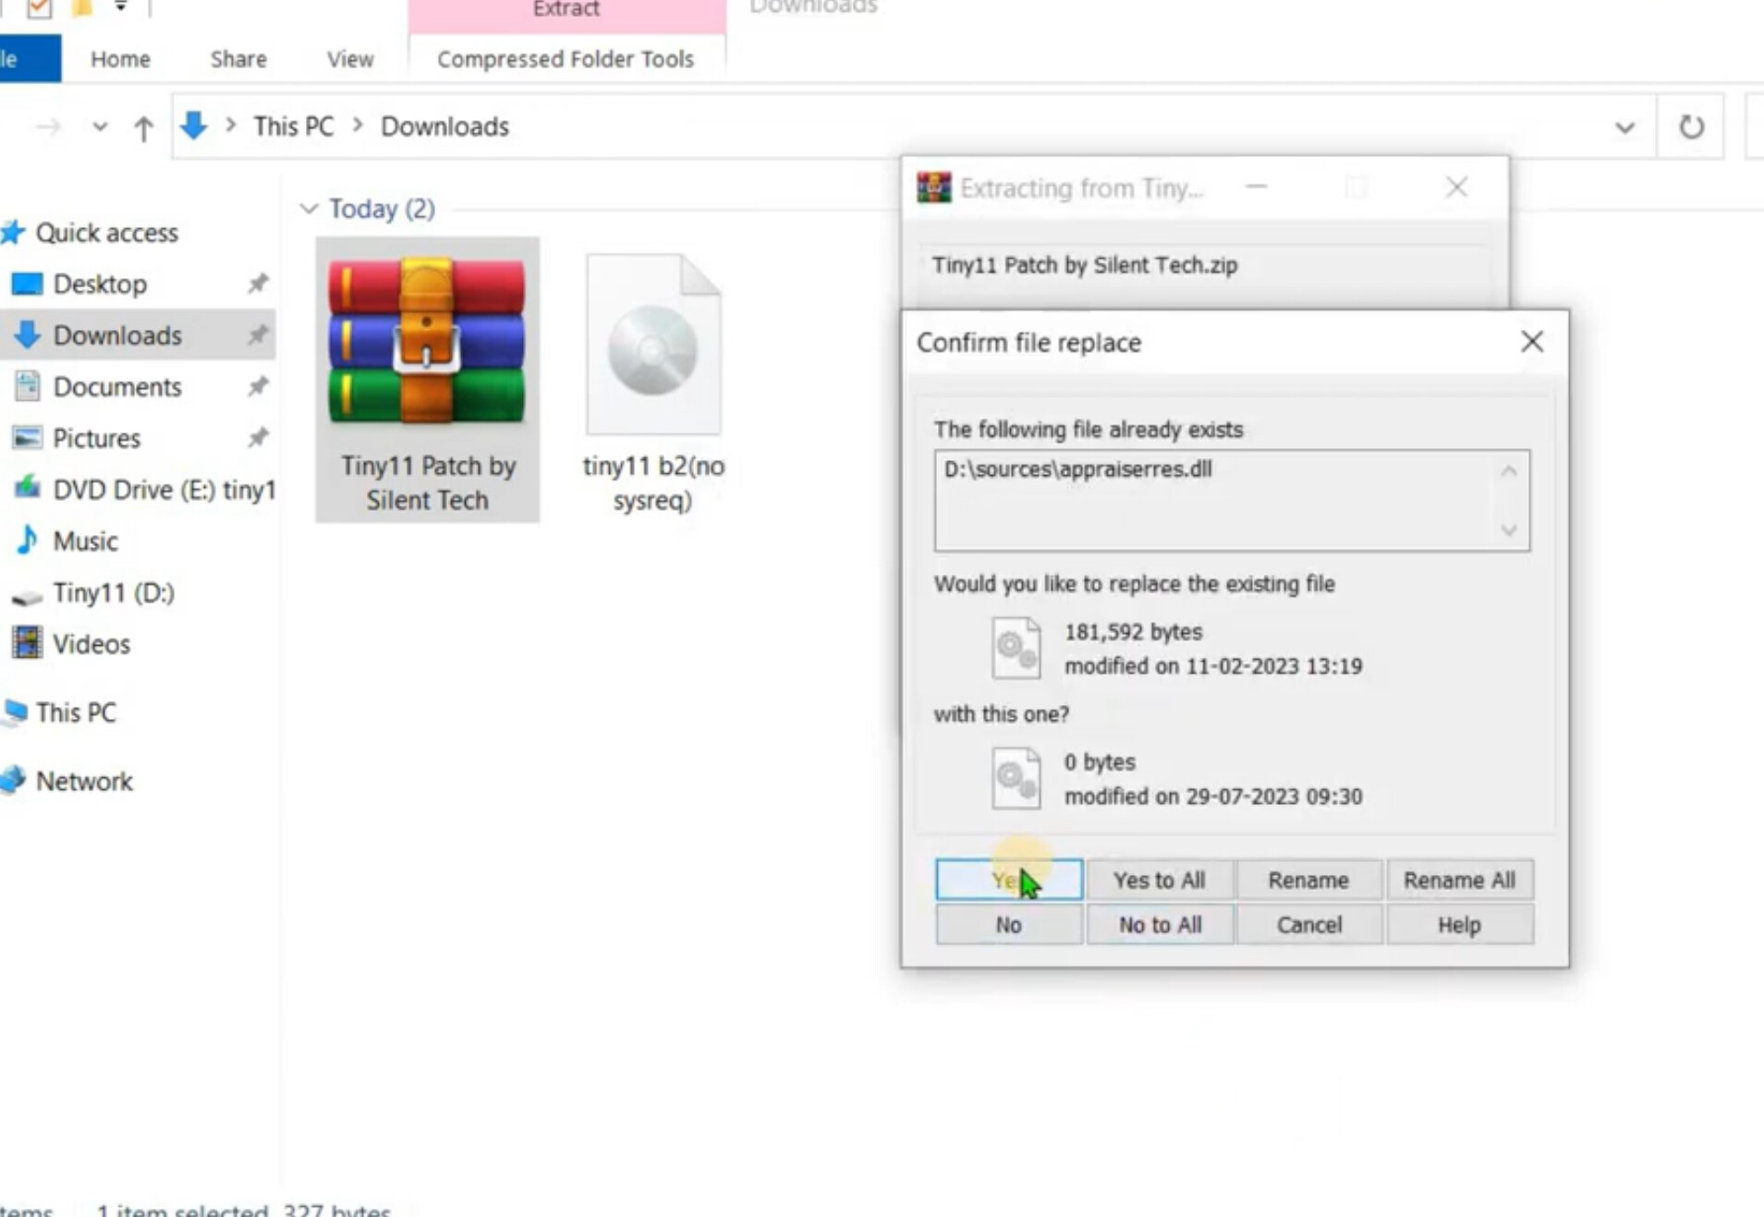
Task: Click the WinRAR icon in extracting title bar
Action: [933, 188]
